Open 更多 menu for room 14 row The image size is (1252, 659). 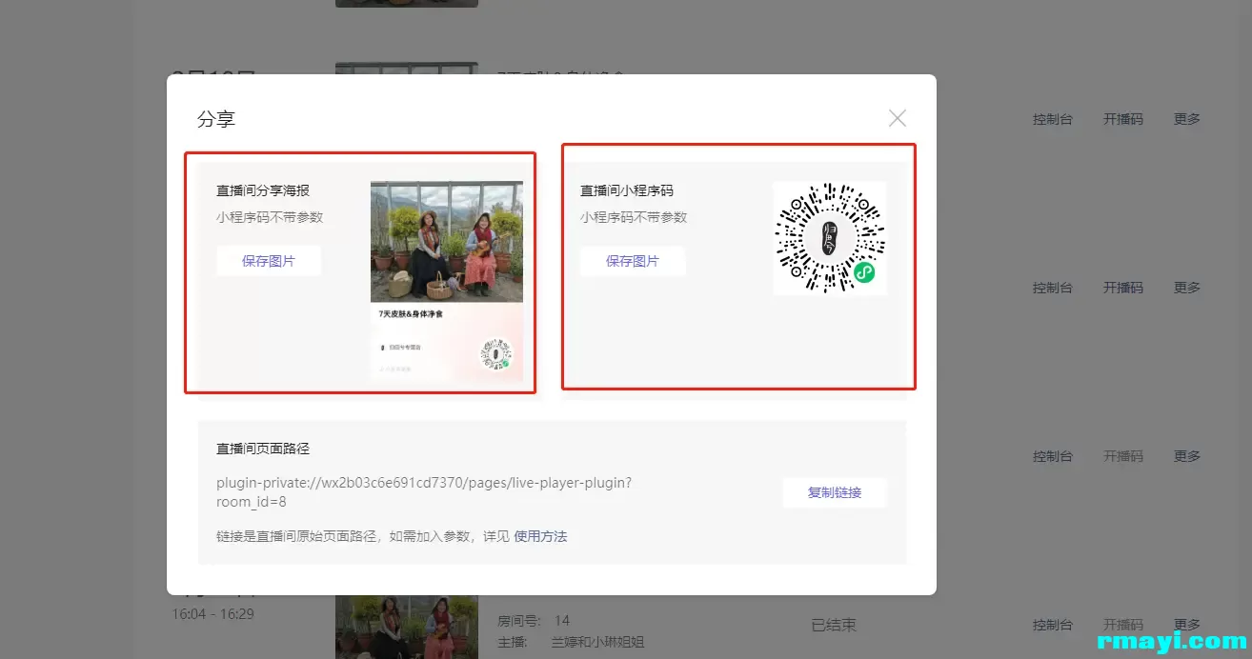pyautogui.click(x=1187, y=625)
